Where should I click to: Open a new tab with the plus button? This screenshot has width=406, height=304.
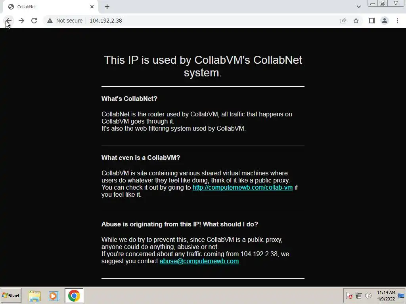pyautogui.click(x=107, y=7)
